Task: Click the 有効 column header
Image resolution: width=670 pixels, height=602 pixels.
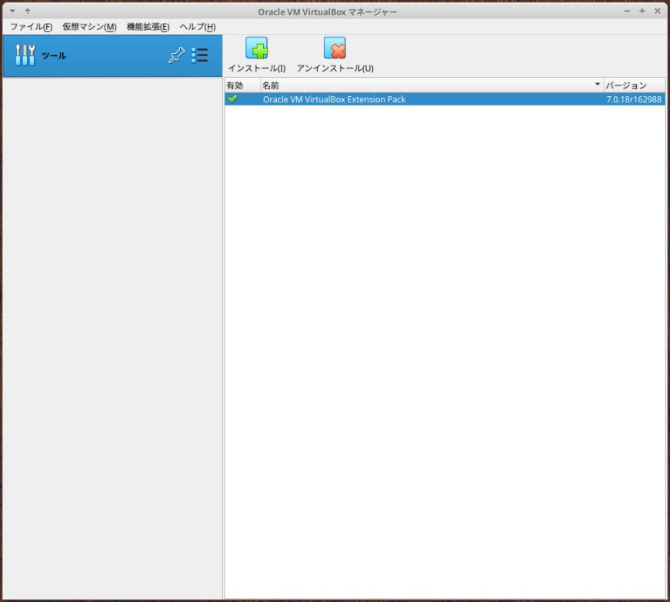Action: tap(242, 85)
